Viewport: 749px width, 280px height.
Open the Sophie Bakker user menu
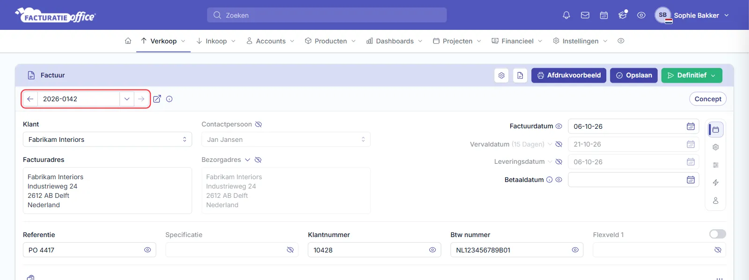tap(692, 15)
